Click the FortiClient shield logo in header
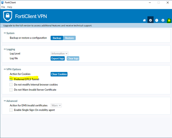This screenshot has height=138, width=172. tap(8, 16)
